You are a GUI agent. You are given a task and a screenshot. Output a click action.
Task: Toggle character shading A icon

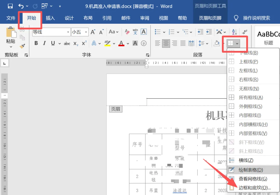pos(135,43)
